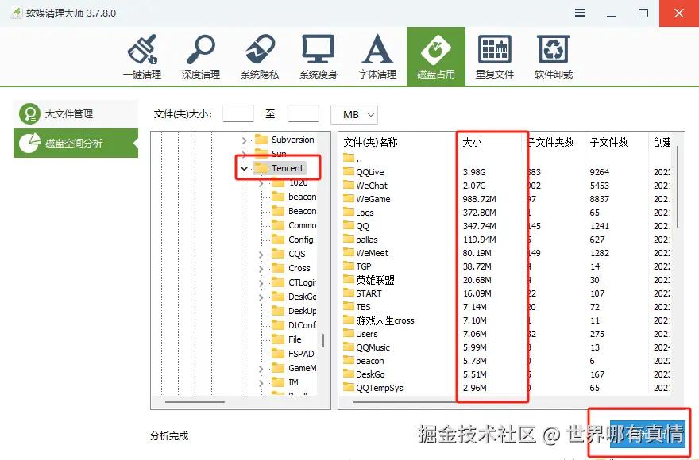Open the 深度清理 deep clean tool
The image size is (699, 460).
point(201,56)
